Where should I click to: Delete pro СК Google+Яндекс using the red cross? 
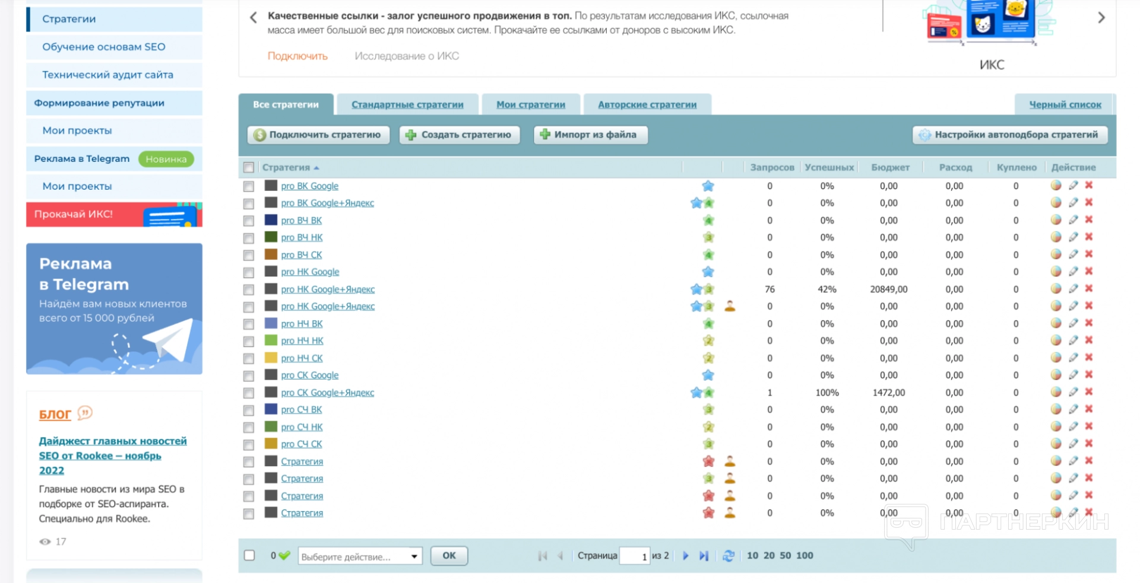[x=1089, y=392]
